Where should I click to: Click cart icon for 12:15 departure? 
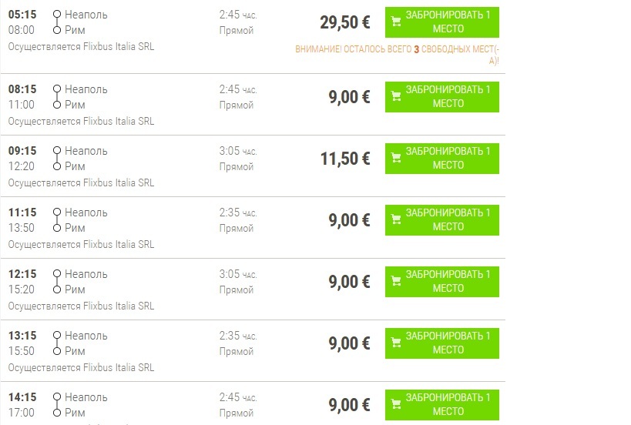(396, 281)
